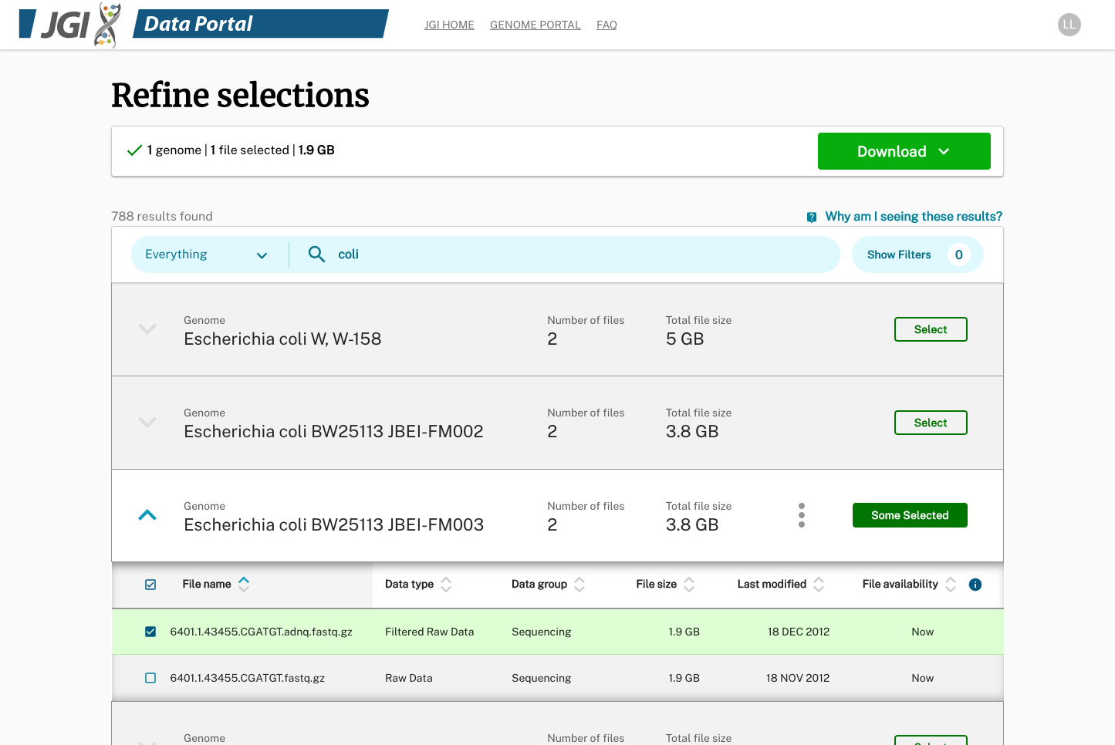Toggle the select-all checkbox in file header
The image size is (1115, 745).
point(150,585)
